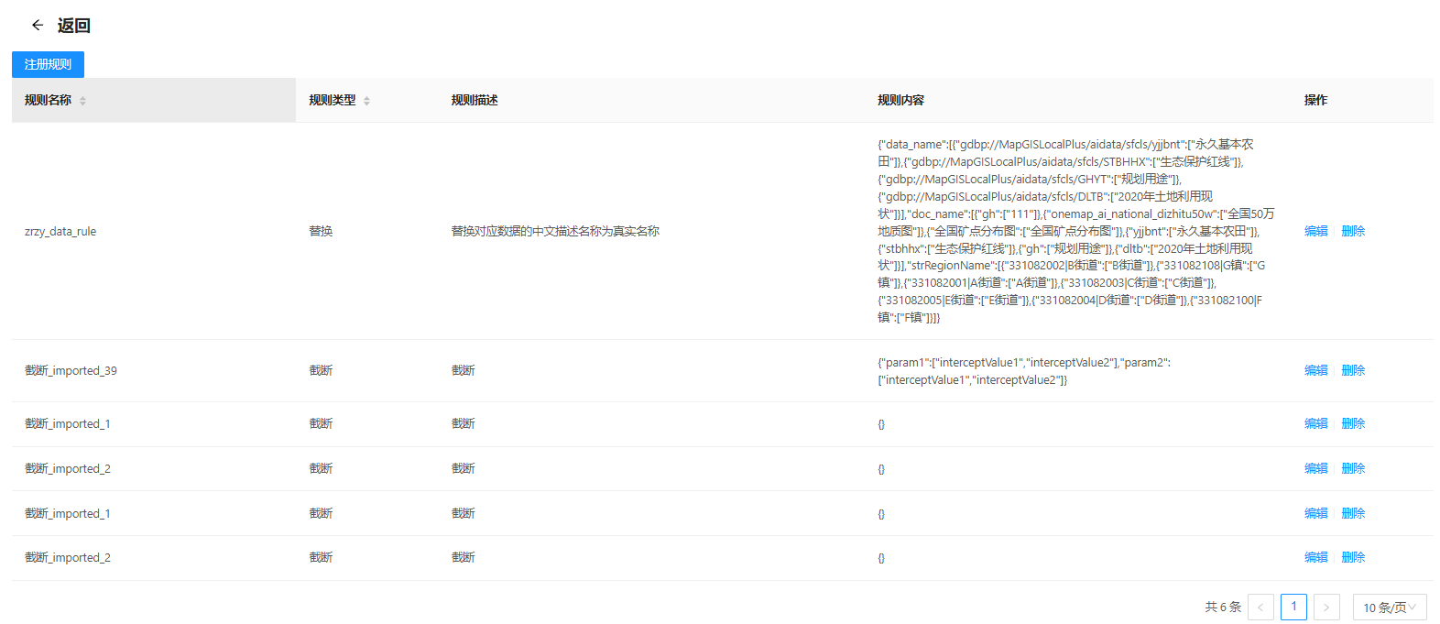The width and height of the screenshot is (1440, 624).
Task: Go to previous page arrow
Action: tap(1260, 608)
